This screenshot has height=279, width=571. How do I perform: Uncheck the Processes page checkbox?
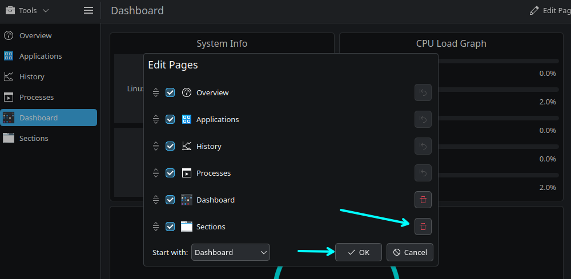click(170, 173)
